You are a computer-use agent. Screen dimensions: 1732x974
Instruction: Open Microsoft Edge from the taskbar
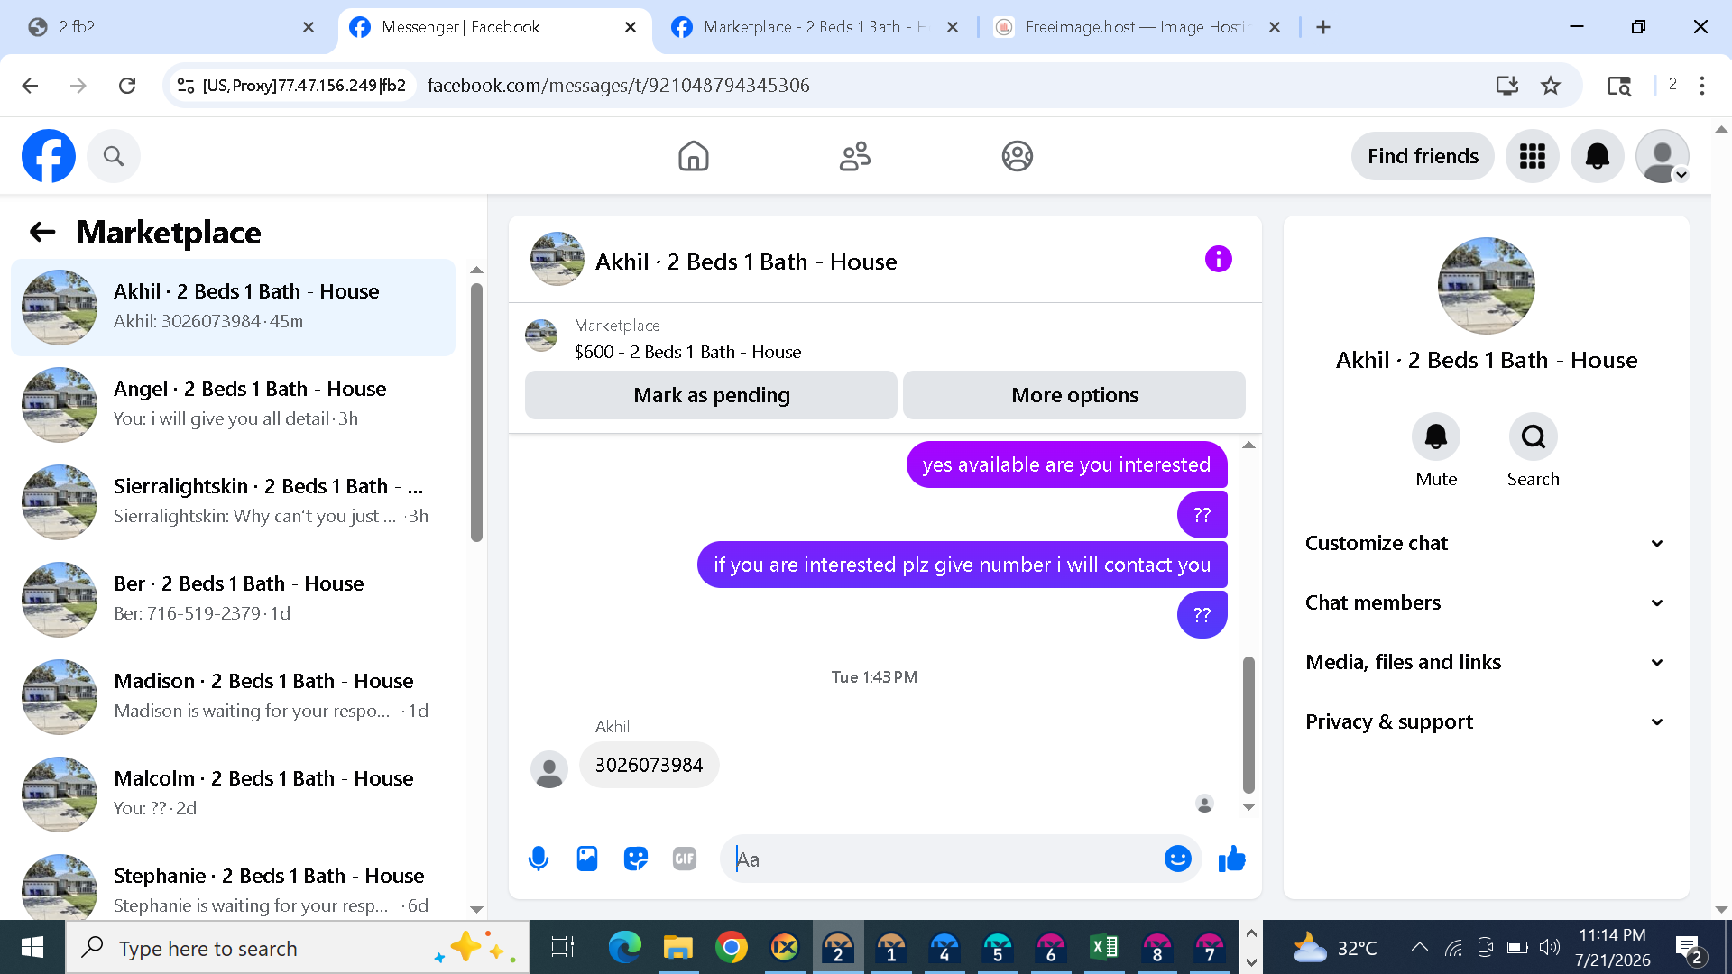coord(624,947)
